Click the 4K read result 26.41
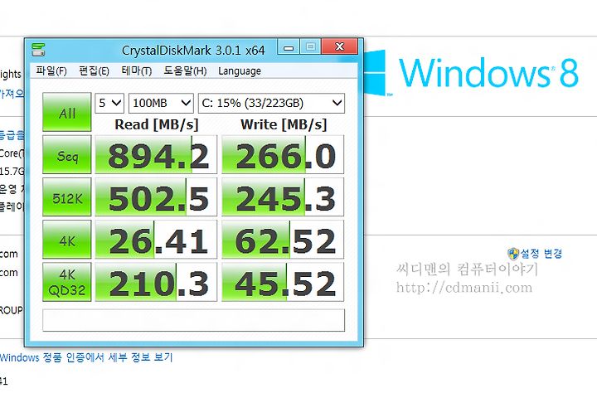Image resolution: width=597 pixels, height=398 pixels. (156, 240)
